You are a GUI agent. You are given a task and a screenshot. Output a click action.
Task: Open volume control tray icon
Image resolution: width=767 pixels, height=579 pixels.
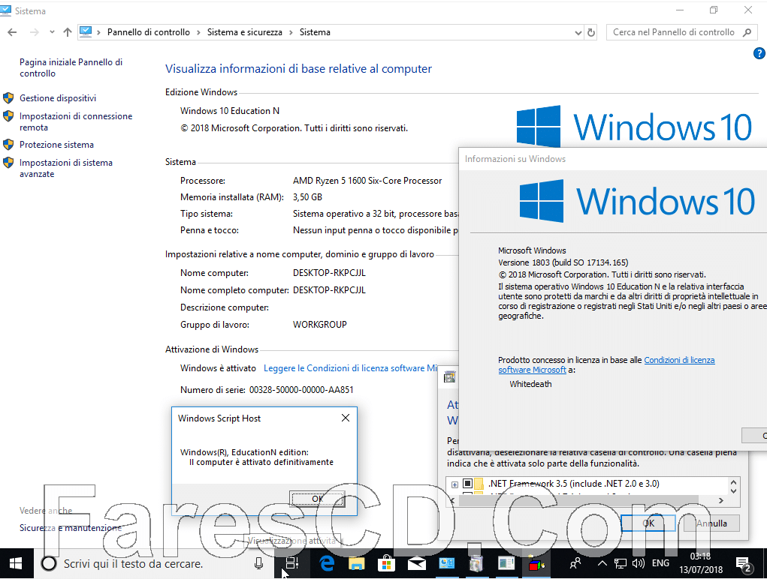pos(638,564)
